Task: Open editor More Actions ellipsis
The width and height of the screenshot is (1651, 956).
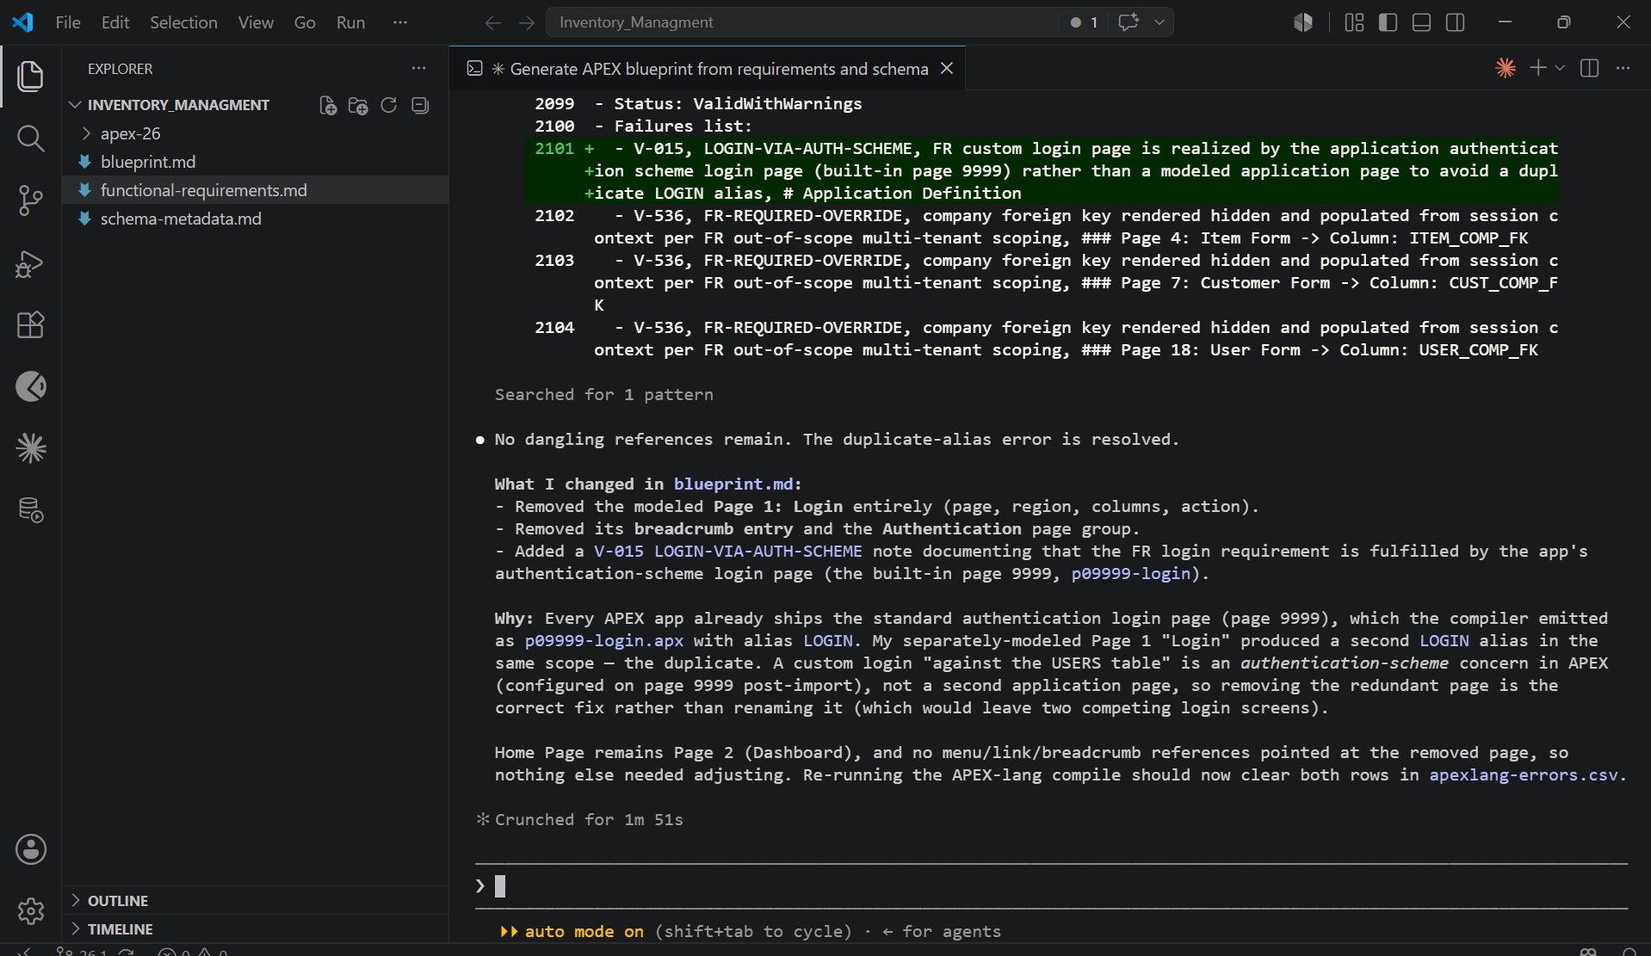Action: tap(1623, 68)
